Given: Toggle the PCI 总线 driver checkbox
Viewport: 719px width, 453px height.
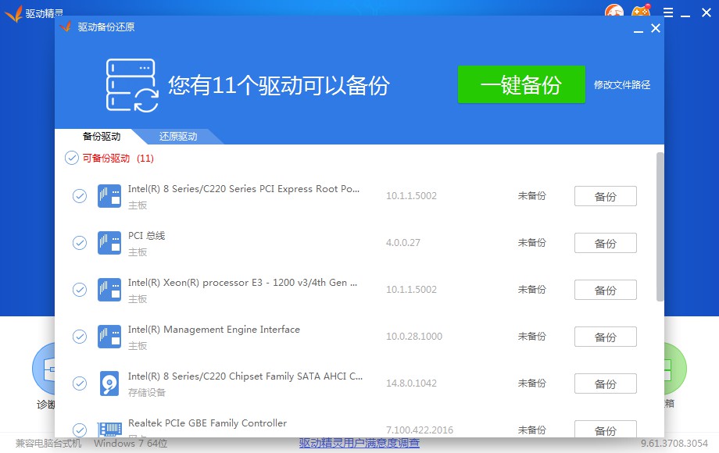Looking at the screenshot, I should point(80,243).
